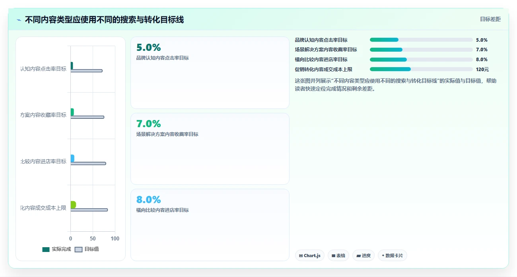
Task: Click the 方案内容收藏率目标 chart axis label
Action: [43, 115]
